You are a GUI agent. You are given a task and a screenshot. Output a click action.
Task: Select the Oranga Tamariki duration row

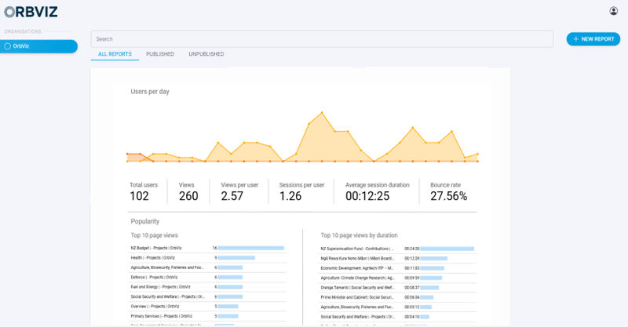click(397, 288)
